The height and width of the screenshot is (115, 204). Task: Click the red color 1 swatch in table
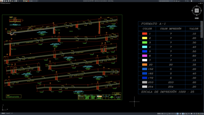coord(144,34)
